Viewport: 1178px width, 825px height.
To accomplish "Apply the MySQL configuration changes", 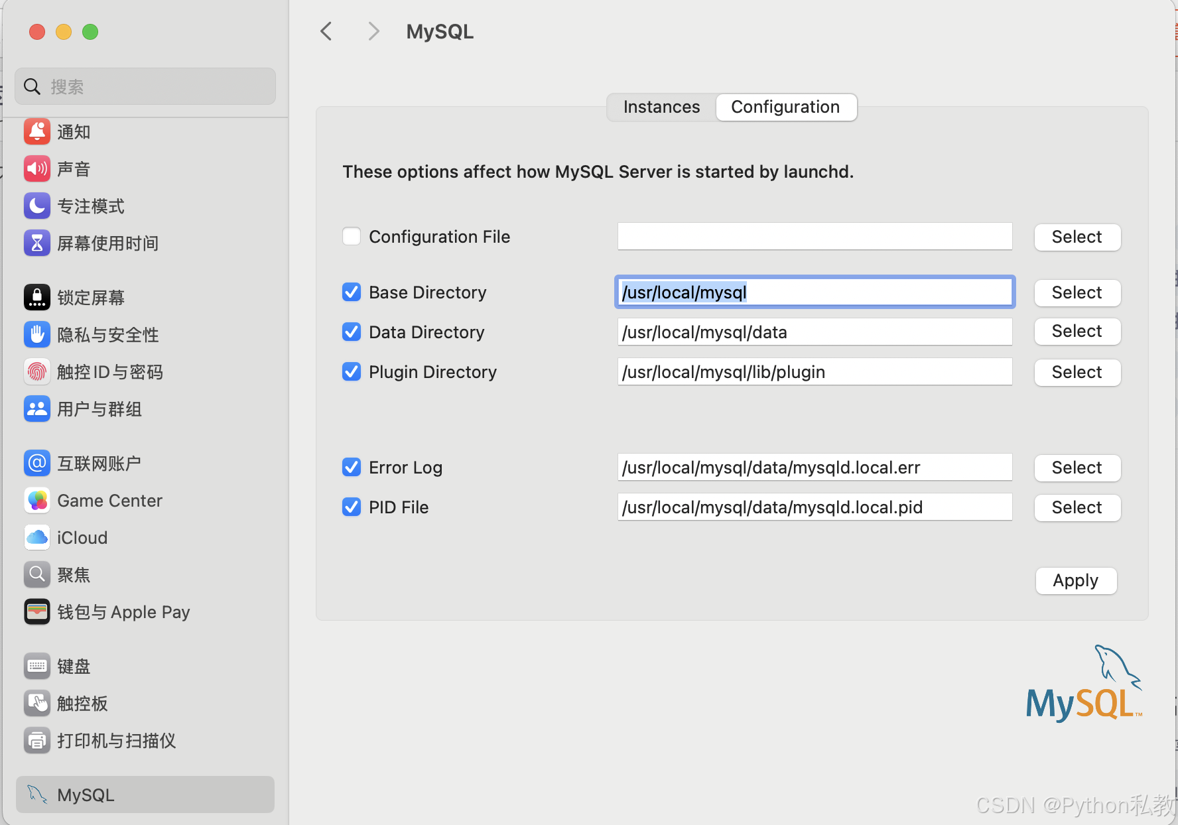I will tap(1076, 580).
